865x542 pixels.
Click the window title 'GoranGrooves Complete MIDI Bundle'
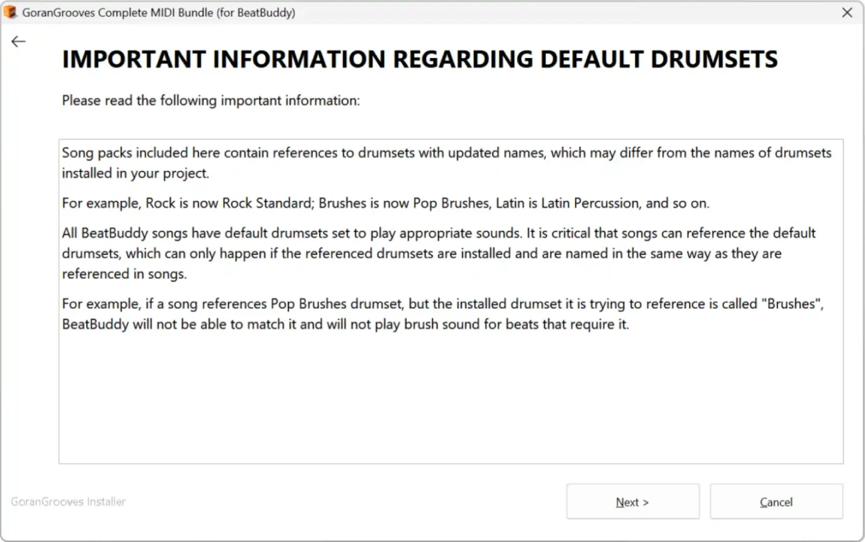pyautogui.click(x=118, y=12)
